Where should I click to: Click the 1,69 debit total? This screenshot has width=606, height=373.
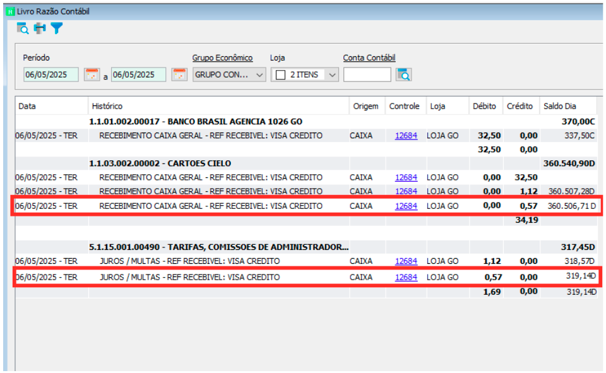[x=492, y=292]
